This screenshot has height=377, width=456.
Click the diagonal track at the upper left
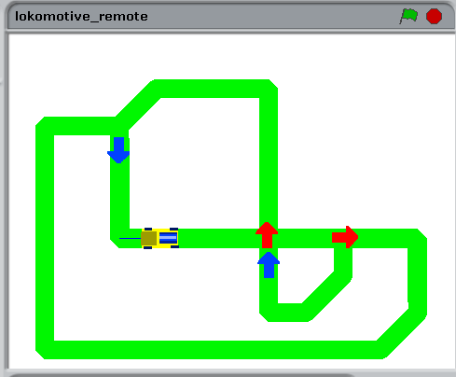coord(138,105)
